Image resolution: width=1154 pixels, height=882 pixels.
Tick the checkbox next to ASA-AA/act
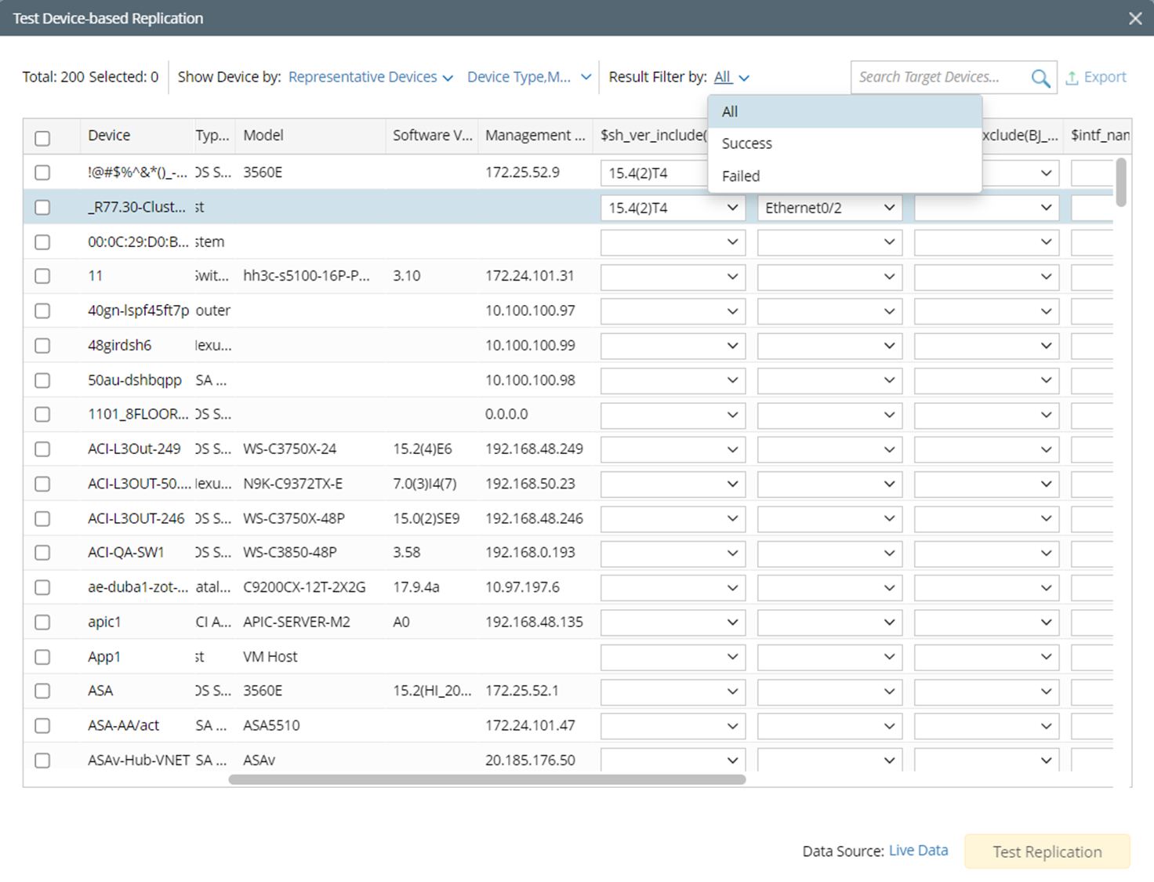[x=42, y=726]
